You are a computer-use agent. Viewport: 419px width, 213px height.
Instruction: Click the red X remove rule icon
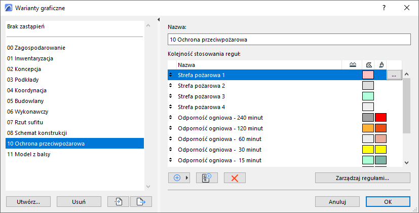tap(235, 178)
